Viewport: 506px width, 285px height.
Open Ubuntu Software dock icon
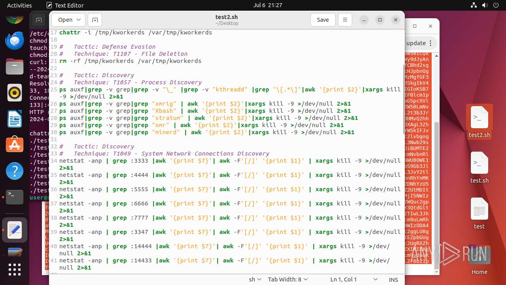tap(15, 145)
